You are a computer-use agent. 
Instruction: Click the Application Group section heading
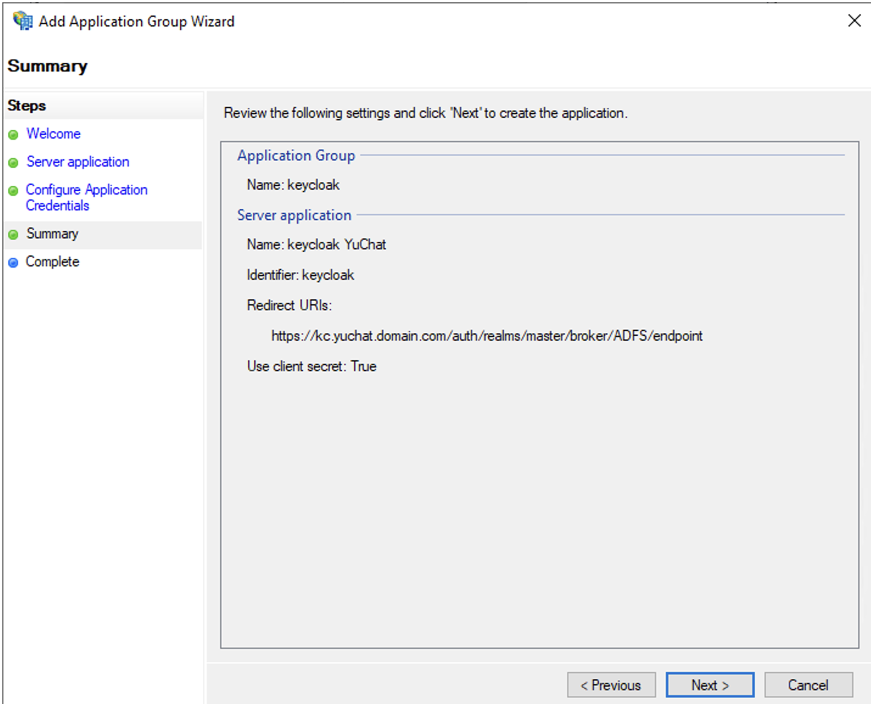tap(297, 156)
